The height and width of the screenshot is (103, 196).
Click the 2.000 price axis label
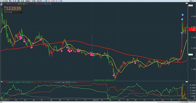193,69
